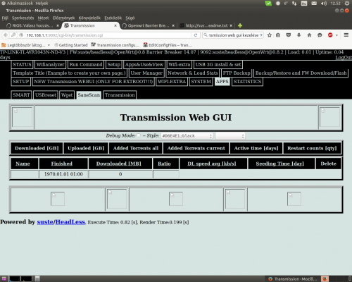Viewport: 352px width, 282px height.
Task: Open the Run Command tab
Action: pyautogui.click(x=86, y=65)
